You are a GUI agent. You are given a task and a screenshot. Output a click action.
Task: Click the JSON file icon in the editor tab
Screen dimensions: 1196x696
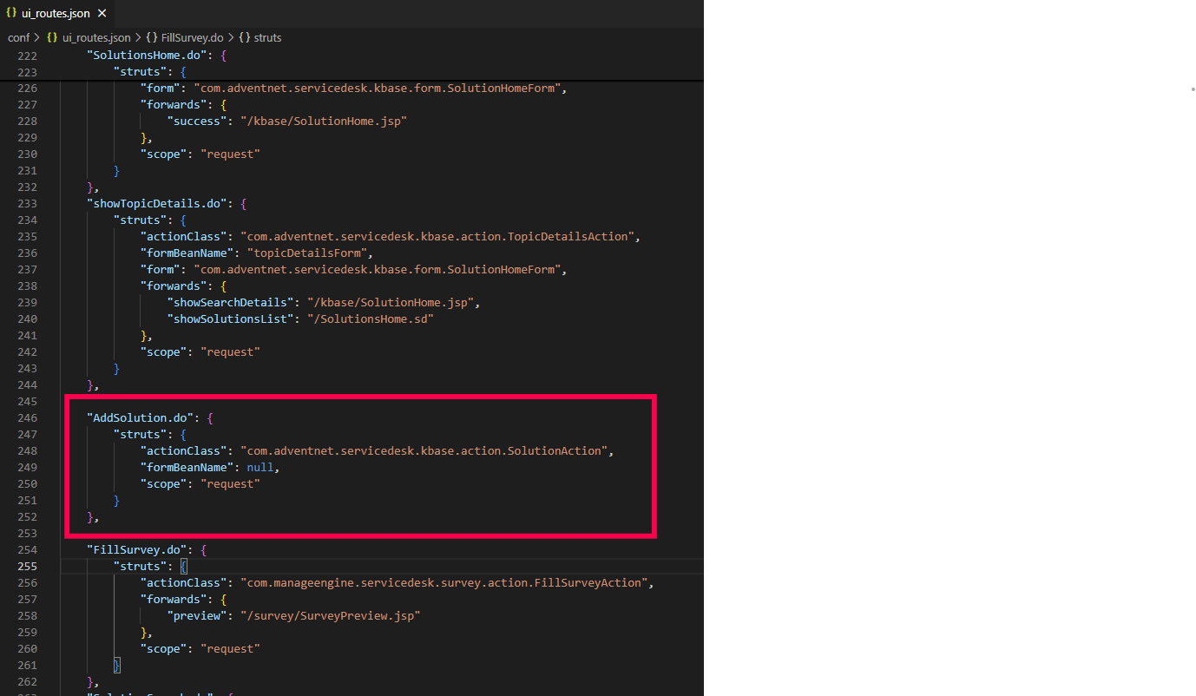(x=11, y=13)
